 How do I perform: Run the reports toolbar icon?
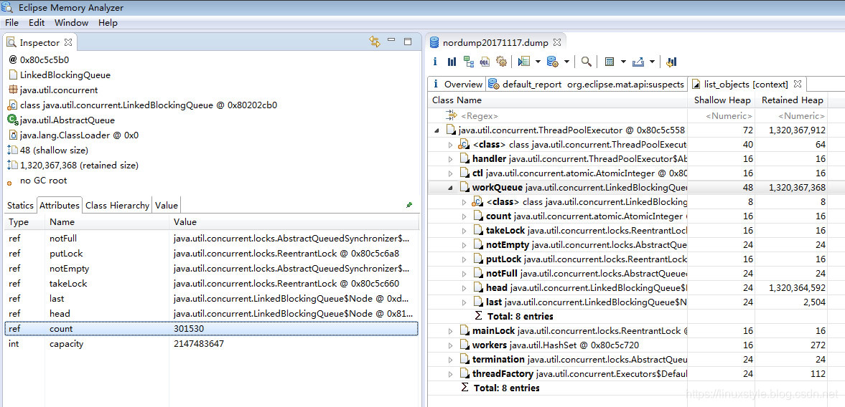pos(524,62)
